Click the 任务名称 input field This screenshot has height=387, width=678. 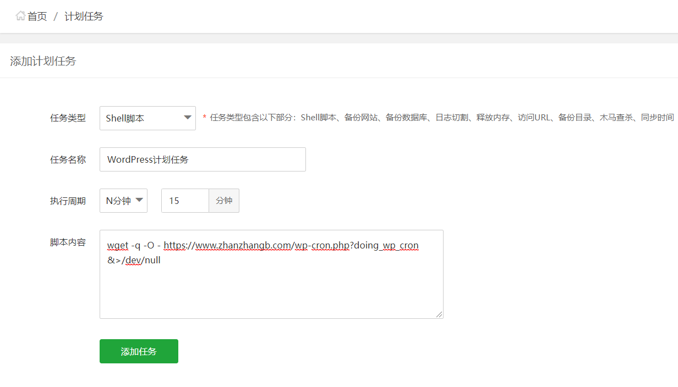pyautogui.click(x=203, y=159)
